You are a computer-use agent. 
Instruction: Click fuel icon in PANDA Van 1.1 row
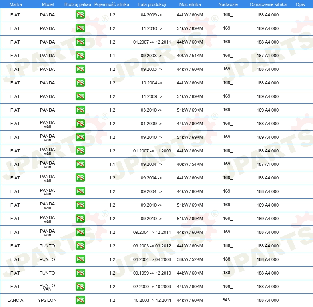[80, 164]
